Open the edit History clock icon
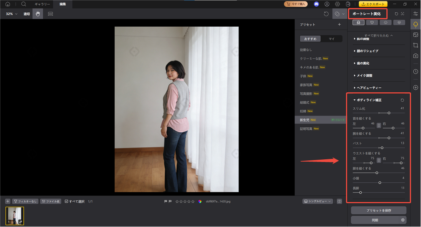The height and width of the screenshot is (227, 421). point(415,72)
